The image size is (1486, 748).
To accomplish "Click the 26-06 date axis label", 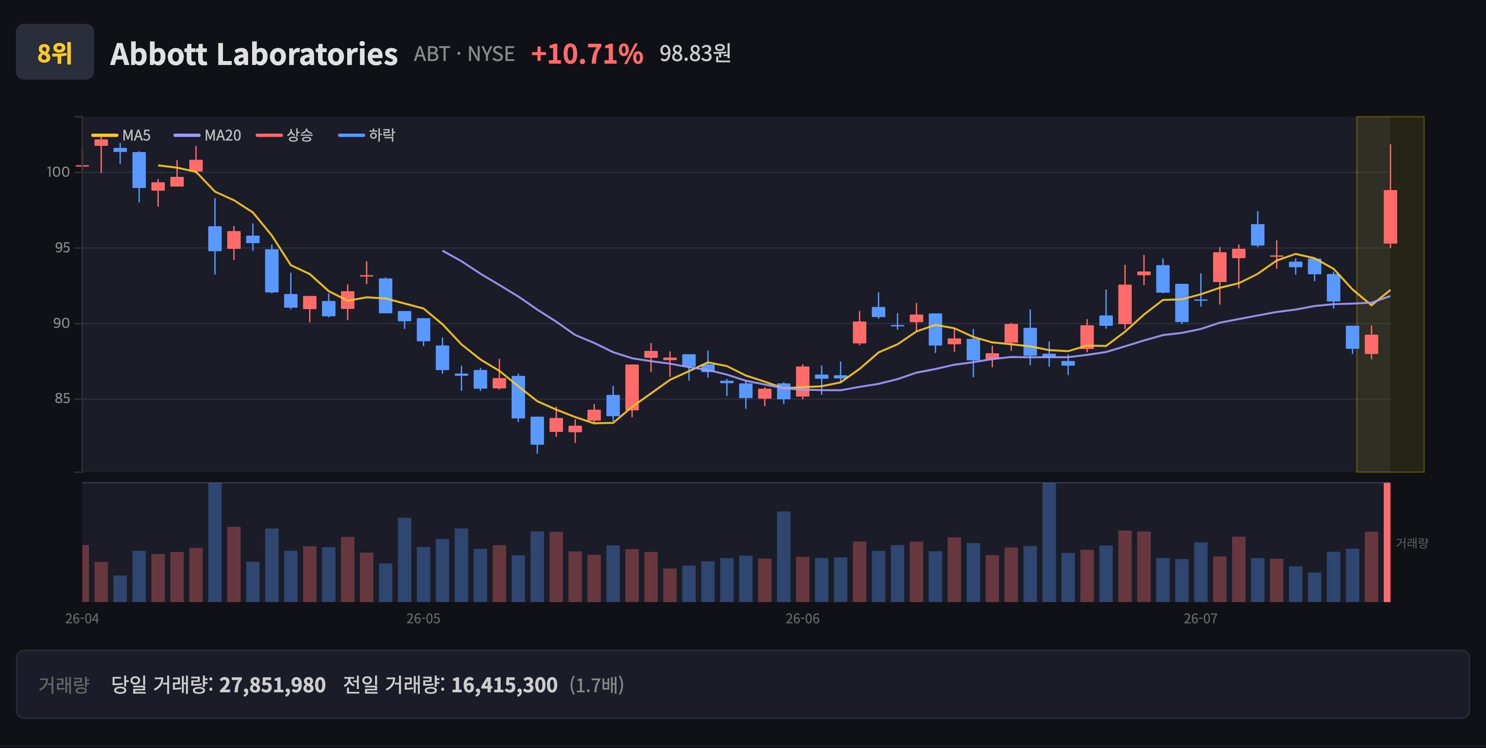I will click(x=802, y=619).
